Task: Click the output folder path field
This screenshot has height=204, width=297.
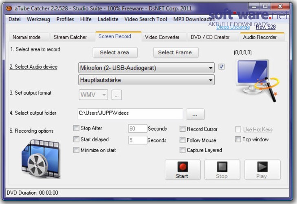Action: point(130,114)
